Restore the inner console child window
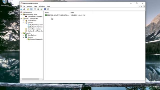This screenshot has width=160, height=90. click(142, 6)
